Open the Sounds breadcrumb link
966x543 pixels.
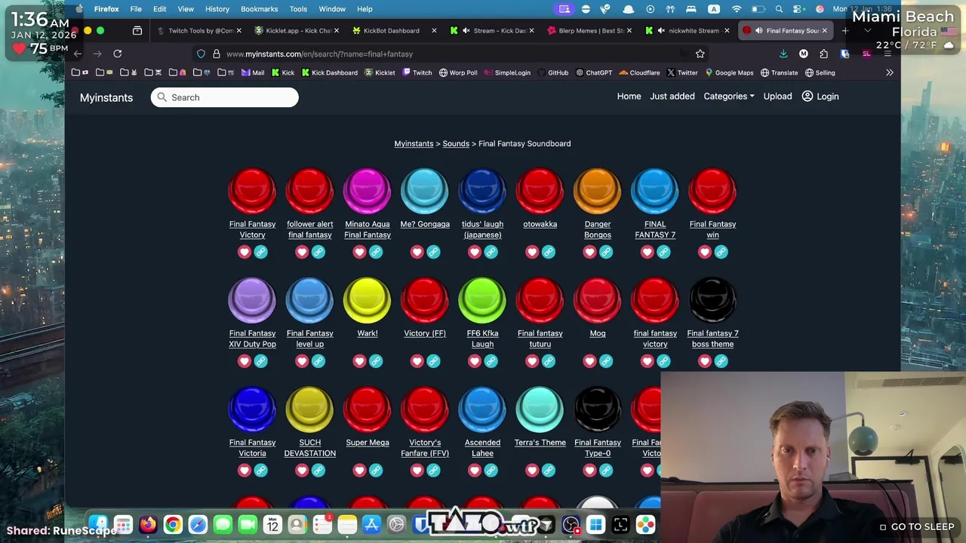point(456,143)
